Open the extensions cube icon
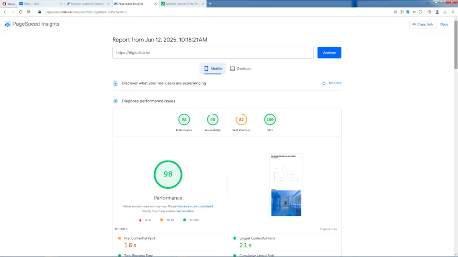458x257 pixels. pyautogui.click(x=429, y=12)
